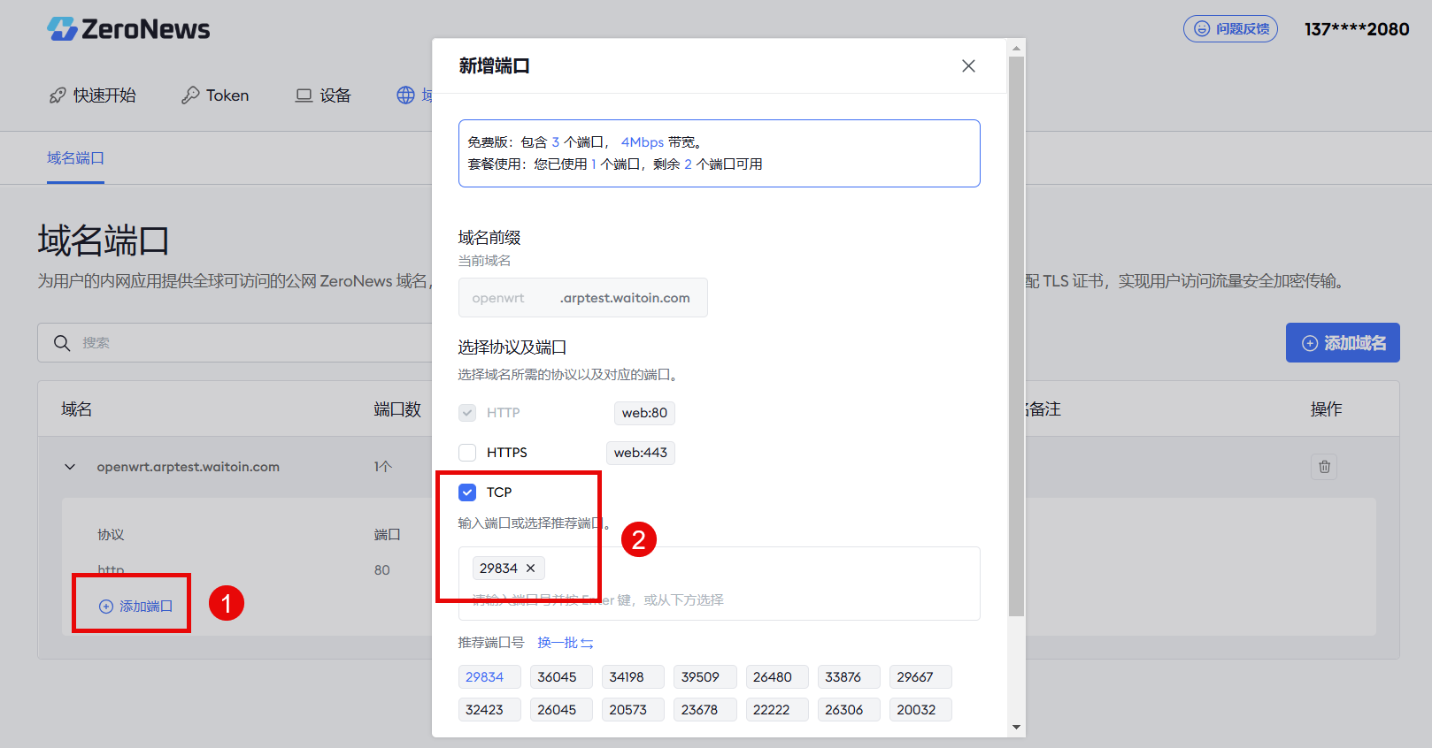Click the globe icon in navigation
Viewport: 1432px width, 748px height.
405,95
